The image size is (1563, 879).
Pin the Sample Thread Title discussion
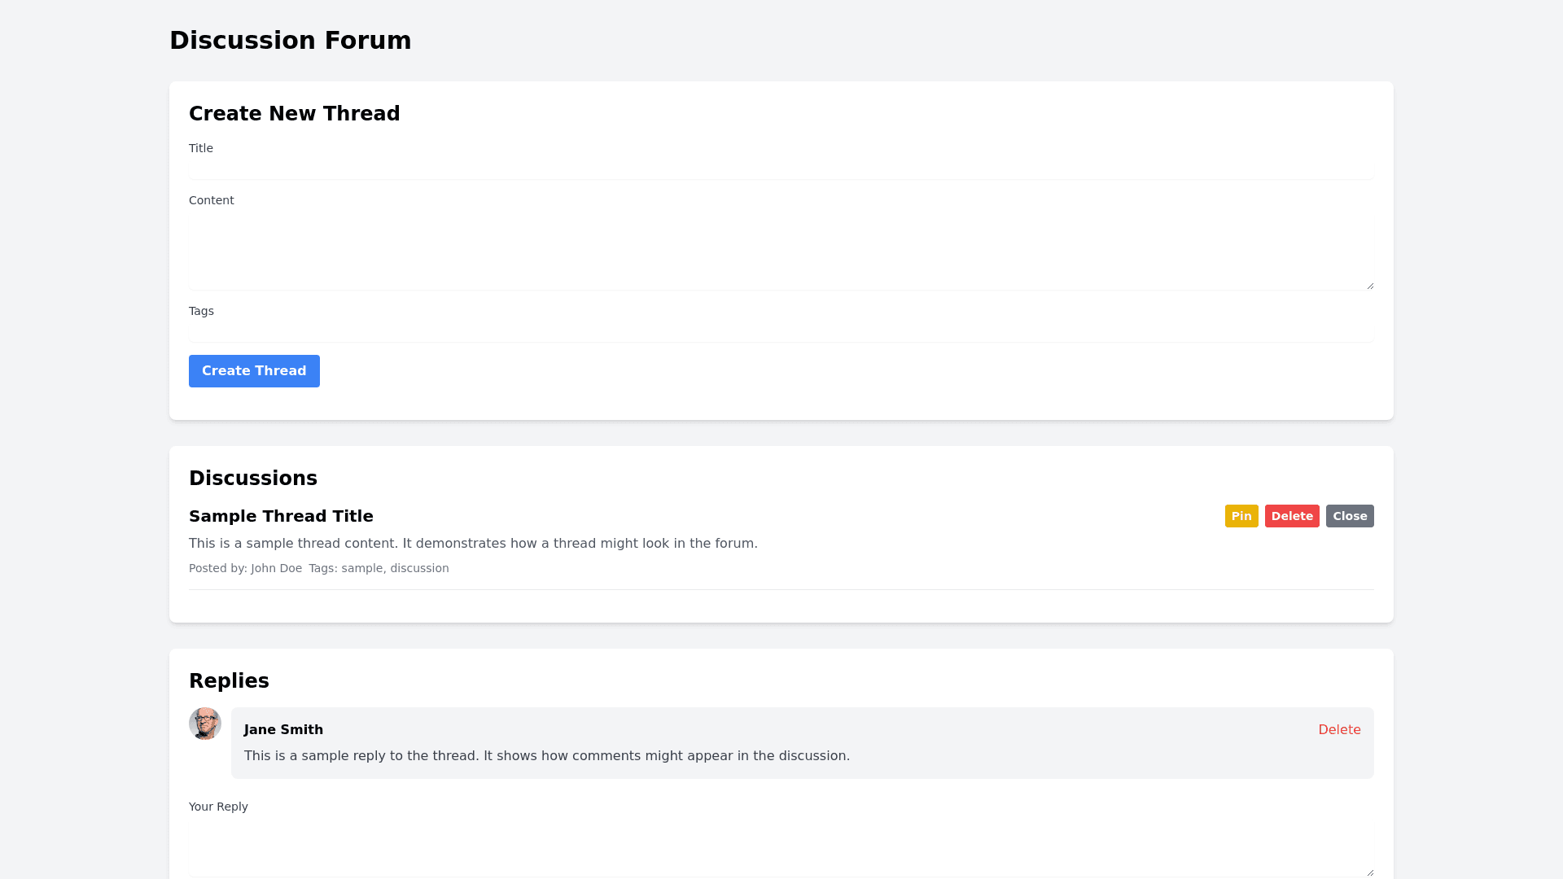[x=1241, y=516]
